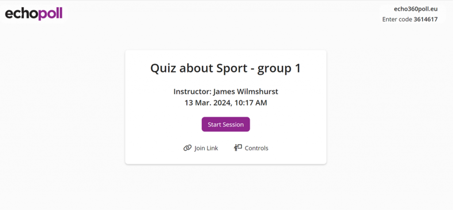453x210 pixels.
Task: Click the instructor name James Wilmshurst
Action: [246, 92]
